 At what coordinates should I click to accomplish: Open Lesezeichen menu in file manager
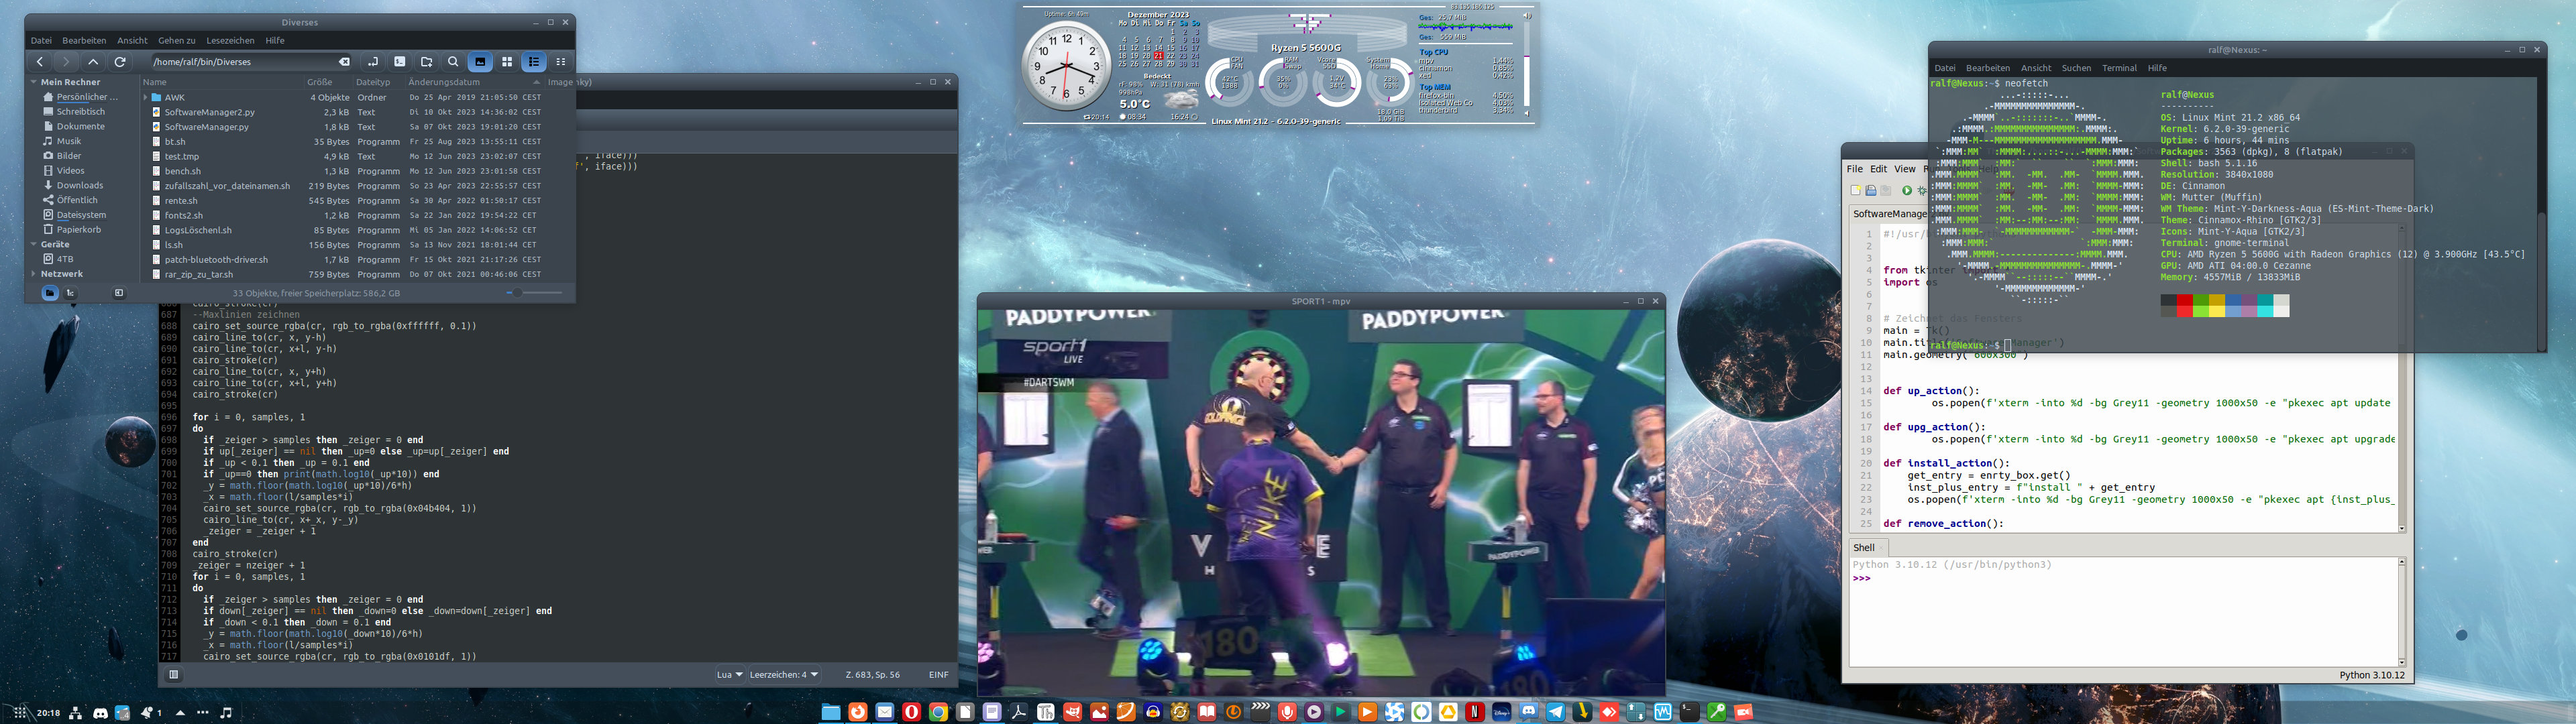tap(230, 41)
